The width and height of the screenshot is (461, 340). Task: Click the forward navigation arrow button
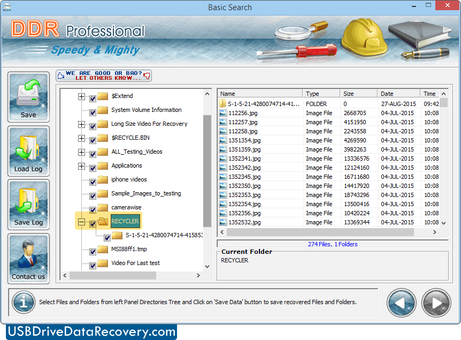(436, 303)
